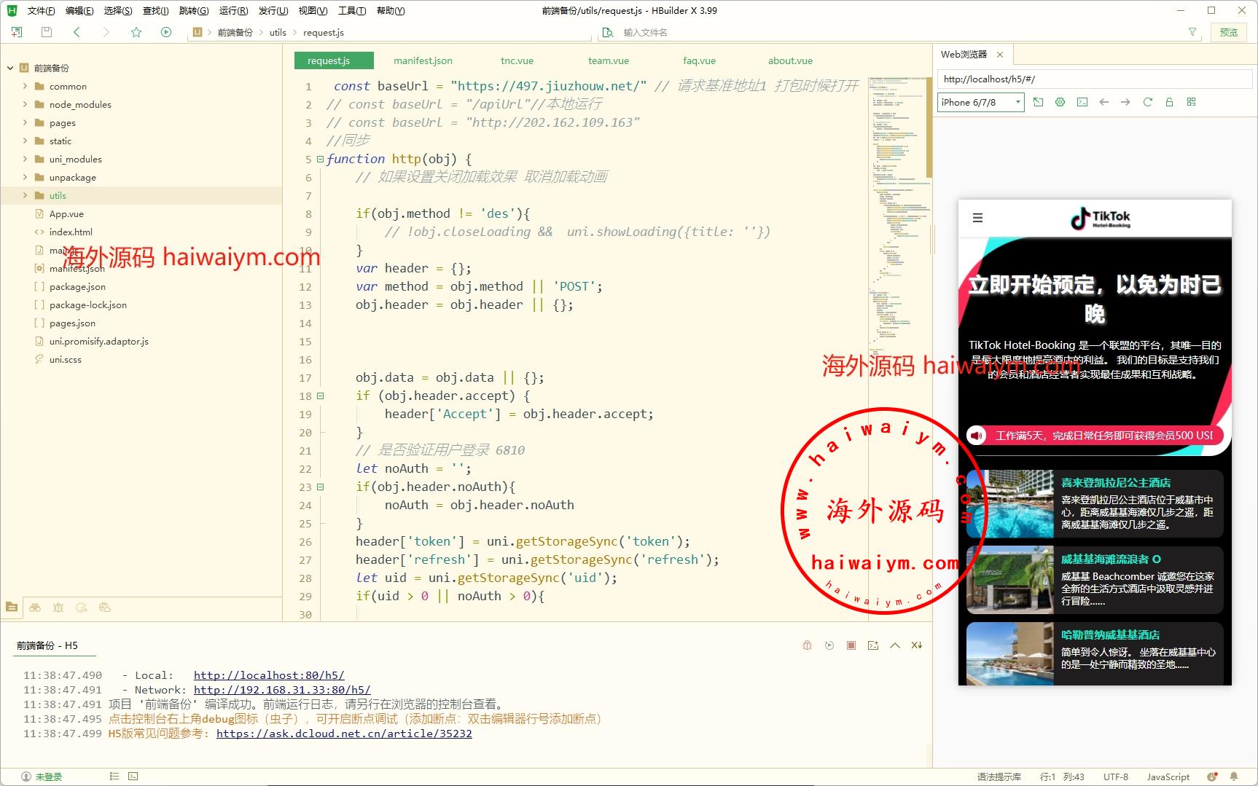The image size is (1258, 786).
Task: Open the devtools console icon in browser panel
Action: pos(1082,102)
